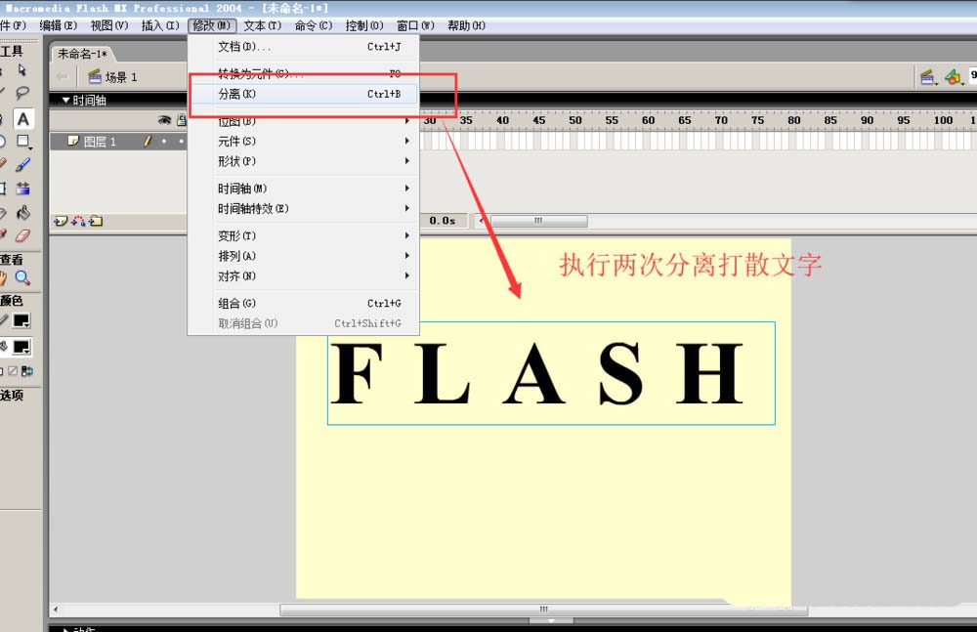
Task: Close the open 修改(M) menu
Action: point(212,25)
